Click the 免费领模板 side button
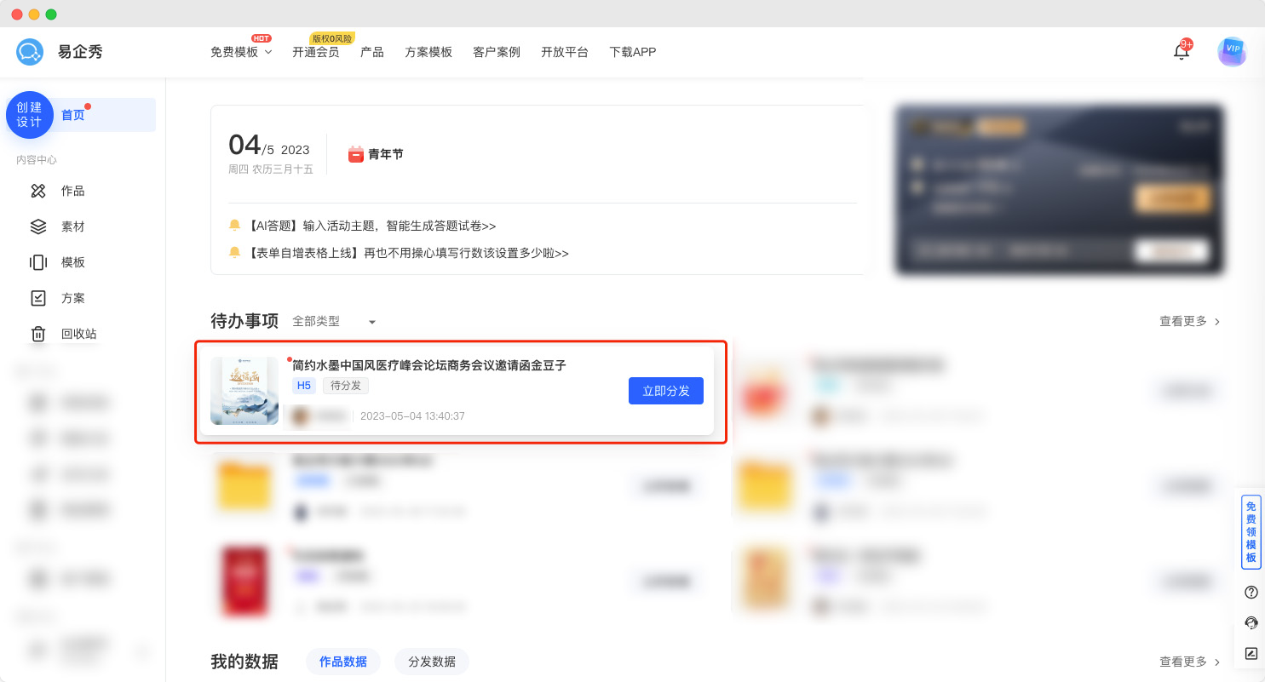1265x682 pixels. [x=1251, y=532]
